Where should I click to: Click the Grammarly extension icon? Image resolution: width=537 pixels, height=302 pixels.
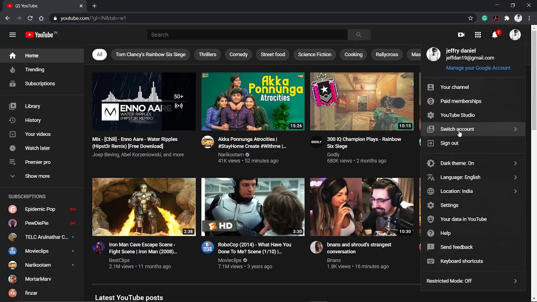(x=485, y=18)
